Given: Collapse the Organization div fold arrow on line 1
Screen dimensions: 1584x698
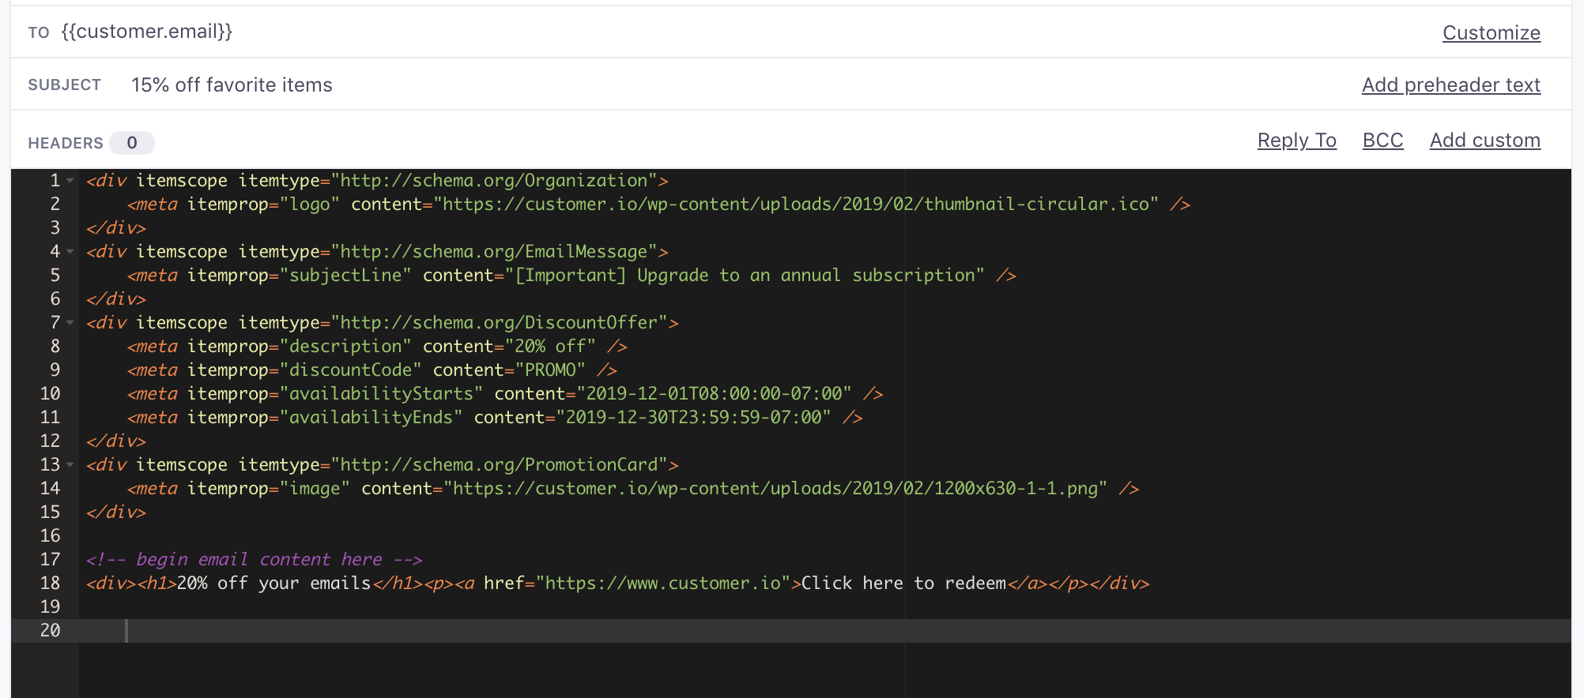Looking at the screenshot, I should [70, 181].
